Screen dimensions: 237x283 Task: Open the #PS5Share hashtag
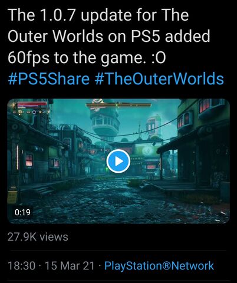pyautogui.click(x=48, y=79)
